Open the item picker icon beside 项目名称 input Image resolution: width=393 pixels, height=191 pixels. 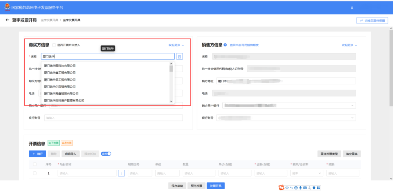point(121,173)
